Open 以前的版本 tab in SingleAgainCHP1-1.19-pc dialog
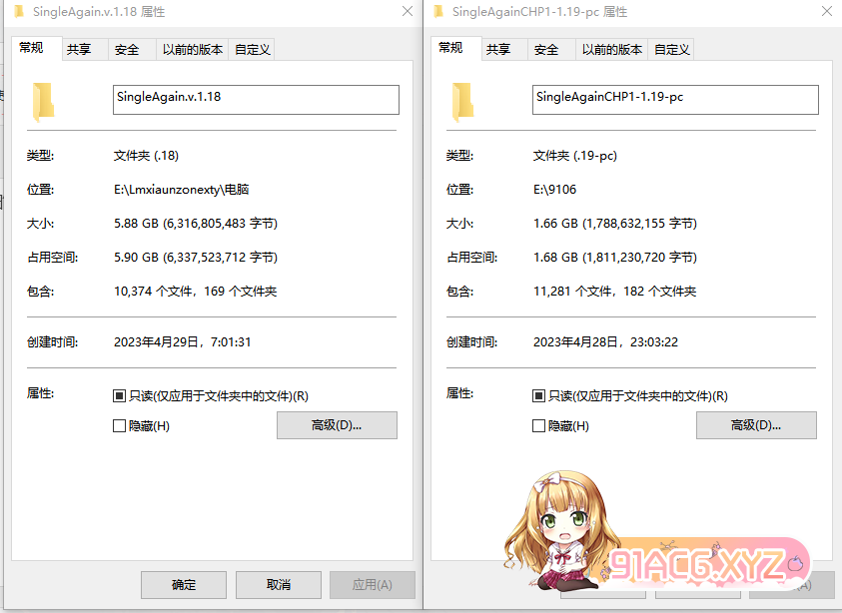Image resolution: width=842 pixels, height=613 pixels. pyautogui.click(x=611, y=49)
